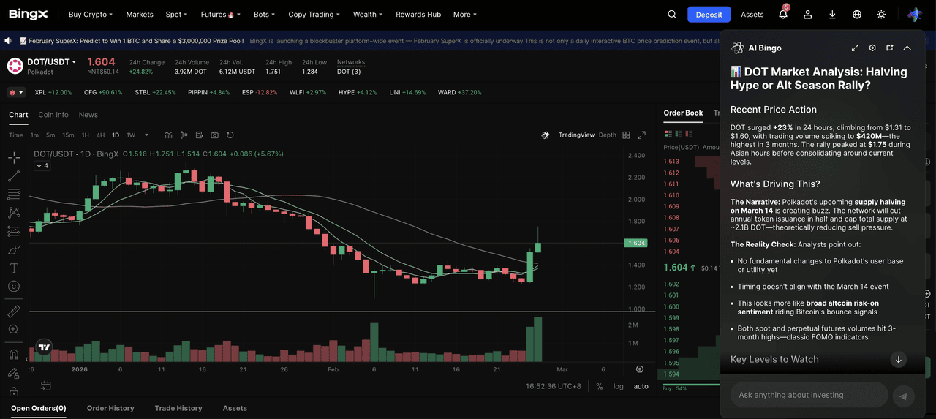
Task: Open the Rewards Hub link
Action: 418,15
